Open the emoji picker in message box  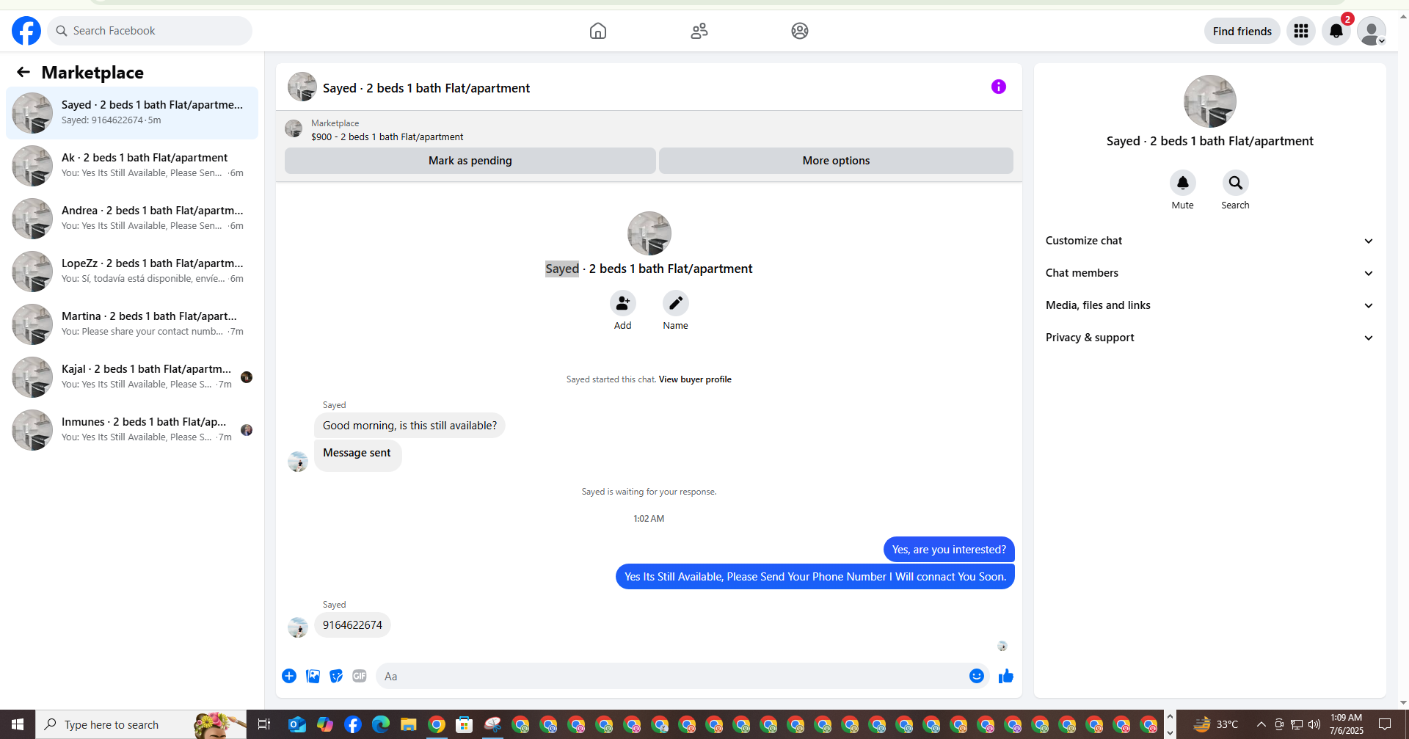(x=976, y=676)
